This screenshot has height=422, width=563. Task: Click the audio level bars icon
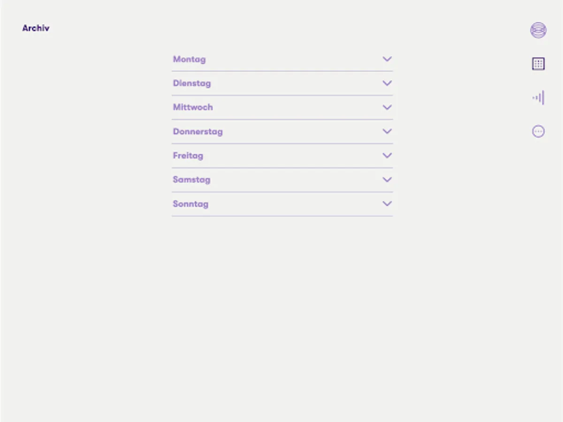click(x=539, y=98)
